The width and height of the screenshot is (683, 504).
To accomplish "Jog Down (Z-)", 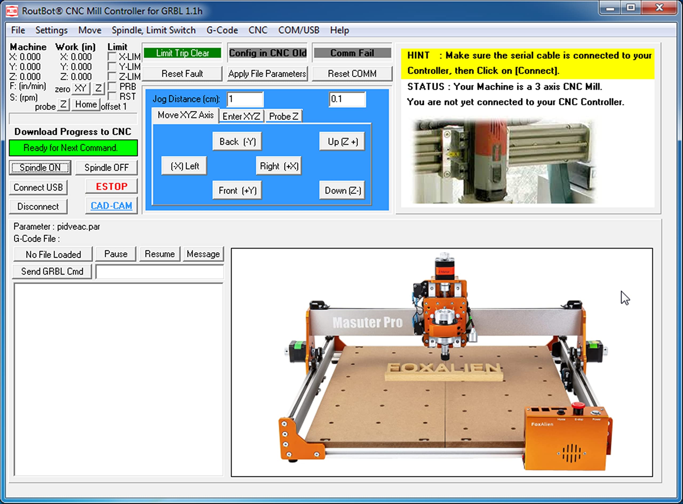I will (342, 190).
